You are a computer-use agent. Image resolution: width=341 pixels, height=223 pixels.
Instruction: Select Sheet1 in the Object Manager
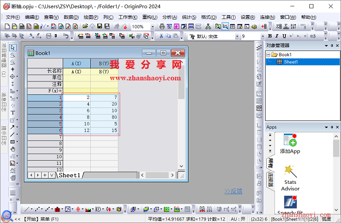[291, 62]
